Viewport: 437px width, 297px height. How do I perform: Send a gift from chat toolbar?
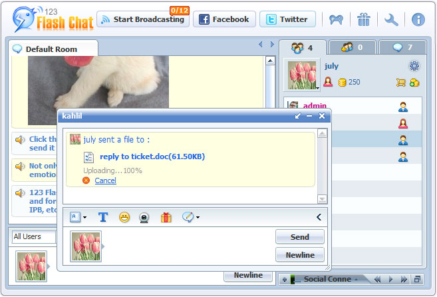tap(166, 217)
